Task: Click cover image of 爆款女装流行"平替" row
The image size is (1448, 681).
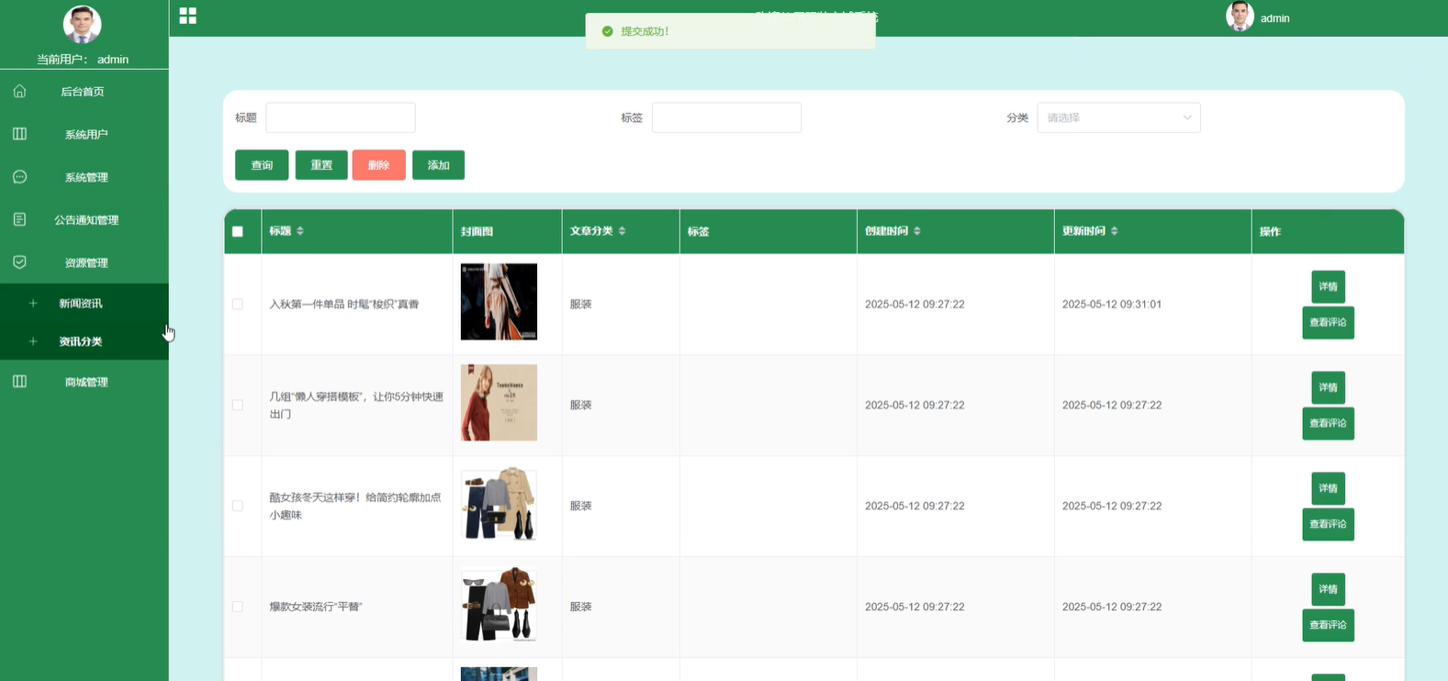Action: pos(499,605)
